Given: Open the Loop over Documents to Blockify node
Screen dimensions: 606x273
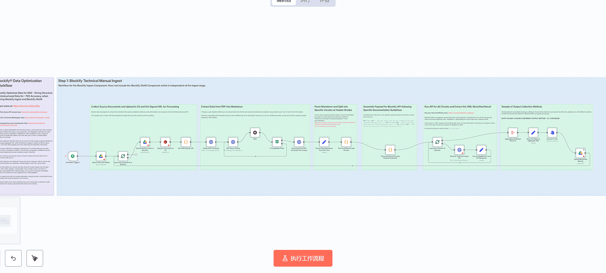Looking at the screenshot, I should pos(123,156).
